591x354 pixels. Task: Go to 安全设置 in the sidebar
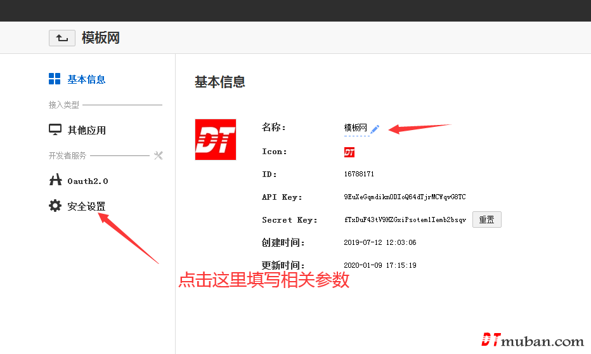[x=86, y=206]
